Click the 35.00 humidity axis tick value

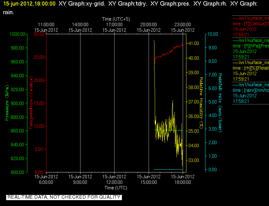tap(194, 131)
